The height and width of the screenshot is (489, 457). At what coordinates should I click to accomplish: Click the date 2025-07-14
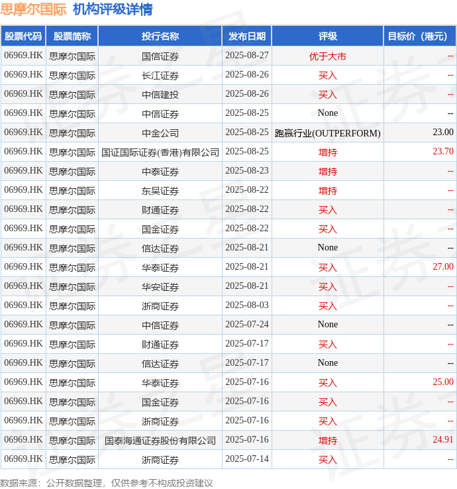tap(247, 459)
